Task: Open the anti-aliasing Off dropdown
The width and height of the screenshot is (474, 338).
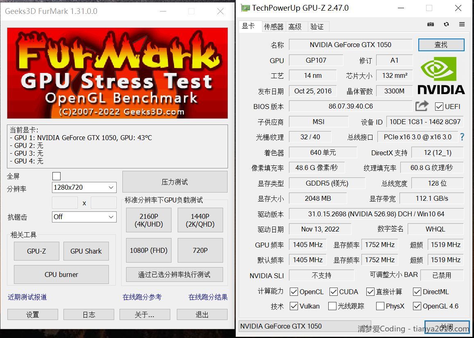Action: [x=84, y=217]
